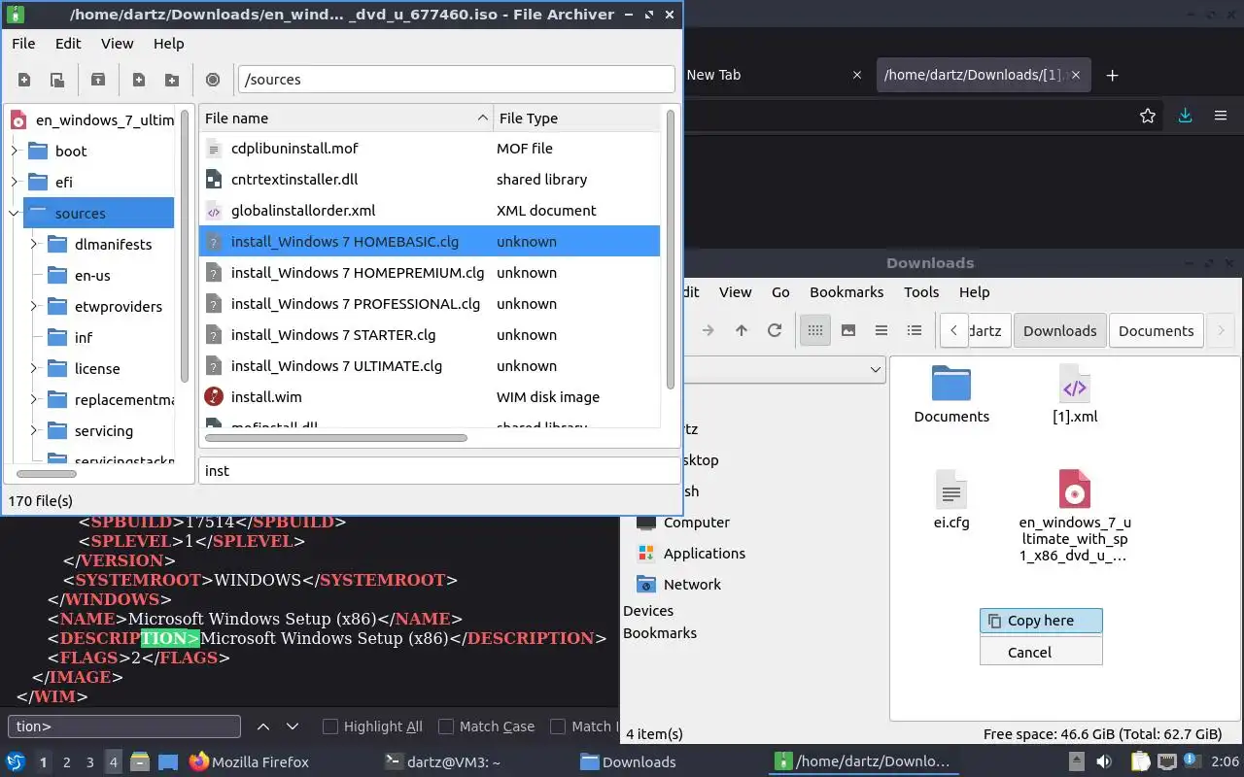Switch Downloads window to compact view
Viewport: 1244px width, 777px height.
pyautogui.click(x=881, y=330)
